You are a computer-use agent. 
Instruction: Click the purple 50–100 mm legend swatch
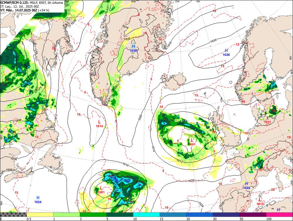coord(253,215)
